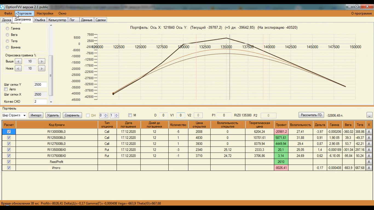Viewport: 374px width, 210px height.
Task: Remove RI135000BX0 row with X button
Action: click(x=369, y=150)
